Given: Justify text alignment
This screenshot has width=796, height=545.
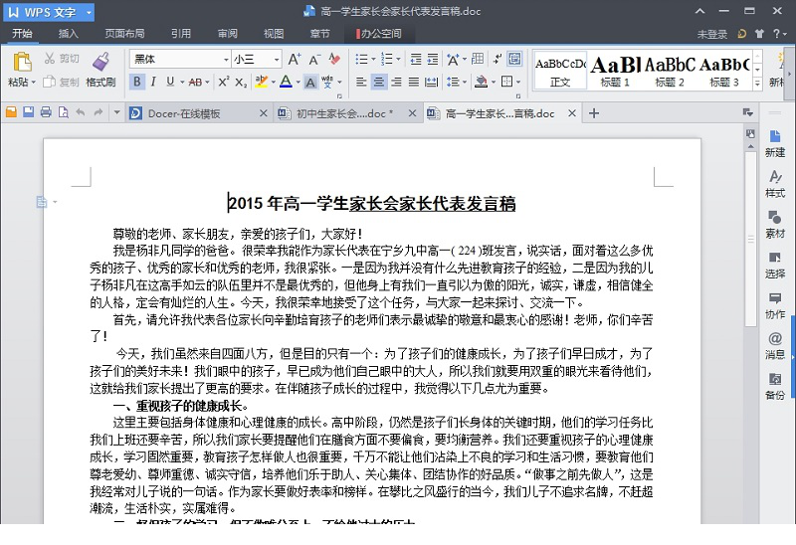Looking at the screenshot, I should (414, 82).
